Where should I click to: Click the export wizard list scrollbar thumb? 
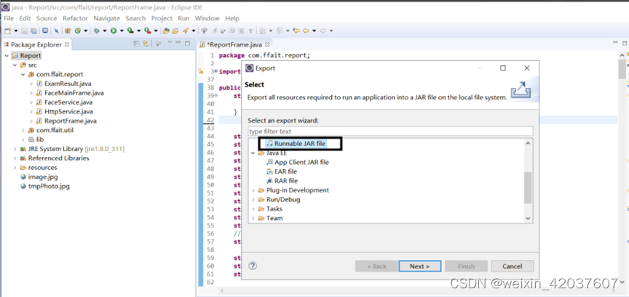coord(528,188)
